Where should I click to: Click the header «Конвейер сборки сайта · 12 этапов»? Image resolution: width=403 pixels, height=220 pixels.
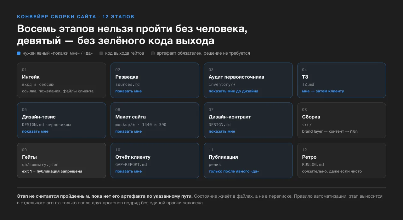click(x=76, y=17)
